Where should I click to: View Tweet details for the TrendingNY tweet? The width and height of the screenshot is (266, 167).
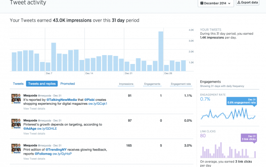[x=34, y=159]
